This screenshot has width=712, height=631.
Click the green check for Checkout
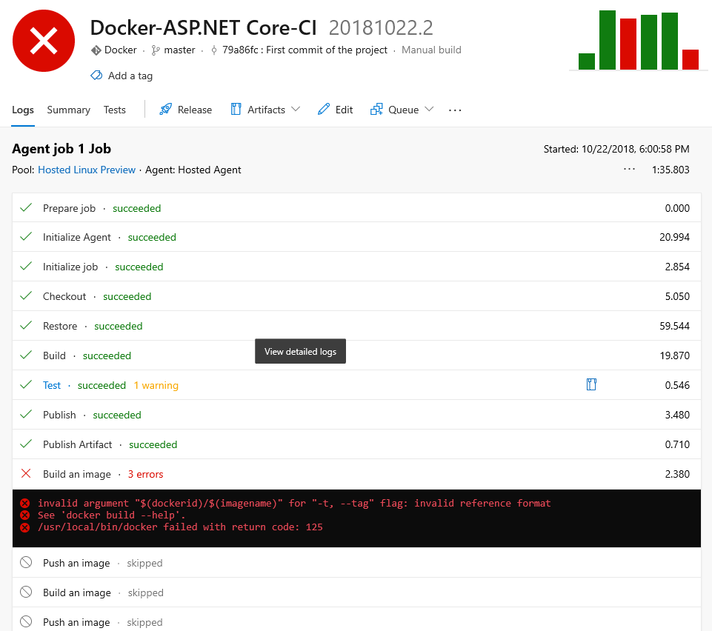(27, 296)
